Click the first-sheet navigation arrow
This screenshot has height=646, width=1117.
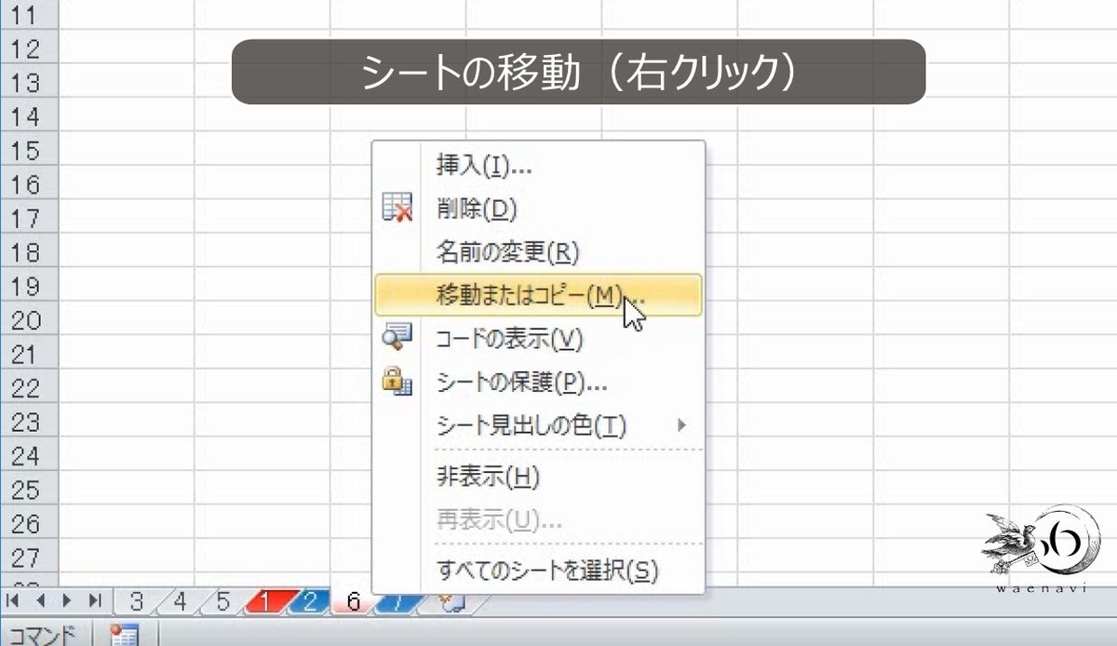[12, 602]
